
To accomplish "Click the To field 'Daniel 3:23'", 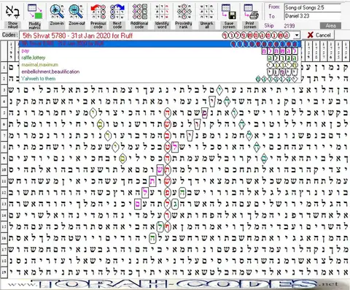I will (312, 16).
